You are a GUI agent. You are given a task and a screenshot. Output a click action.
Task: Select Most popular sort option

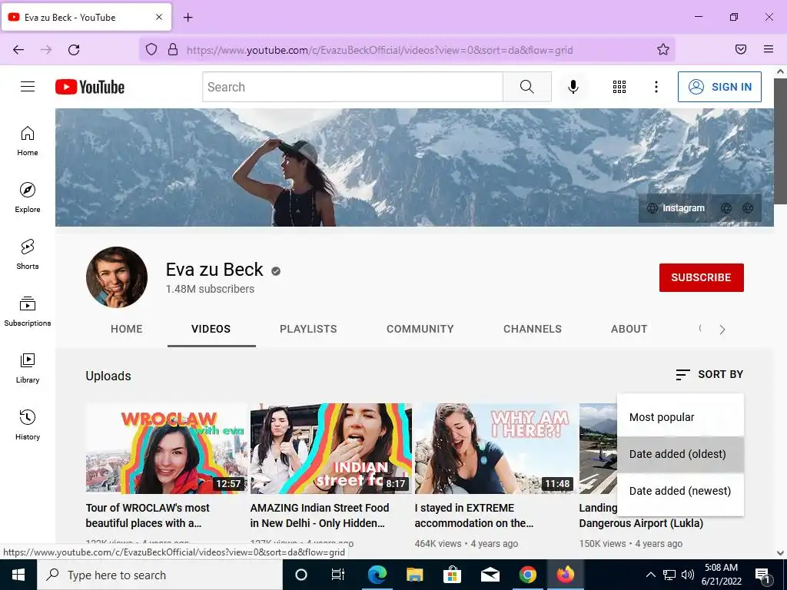click(x=680, y=417)
